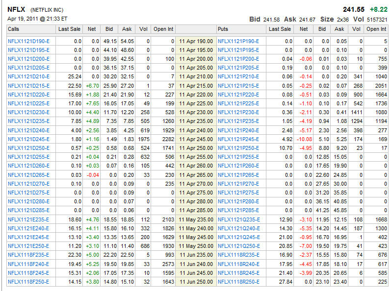
Task: Click the calls Vol column header
Action: [143, 29]
